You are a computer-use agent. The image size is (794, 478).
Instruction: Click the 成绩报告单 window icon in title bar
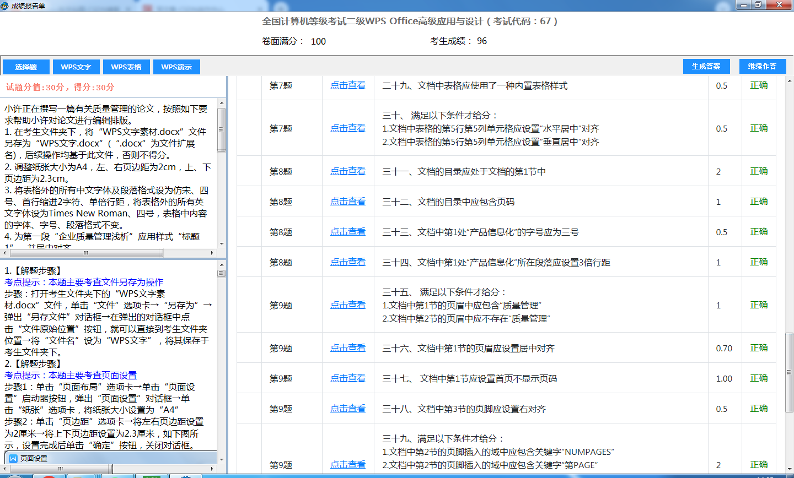pos(5,6)
